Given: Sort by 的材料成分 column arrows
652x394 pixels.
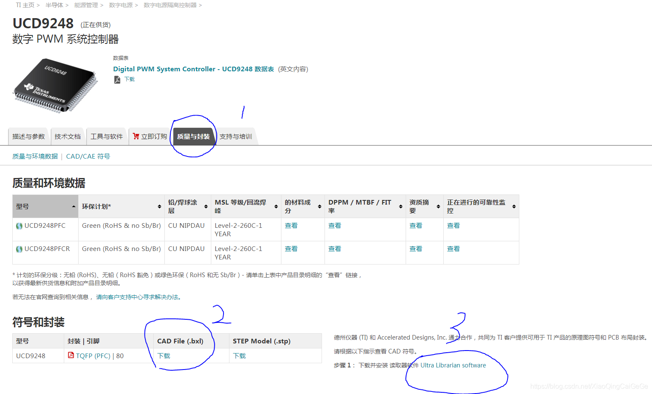Looking at the screenshot, I should tap(319, 207).
